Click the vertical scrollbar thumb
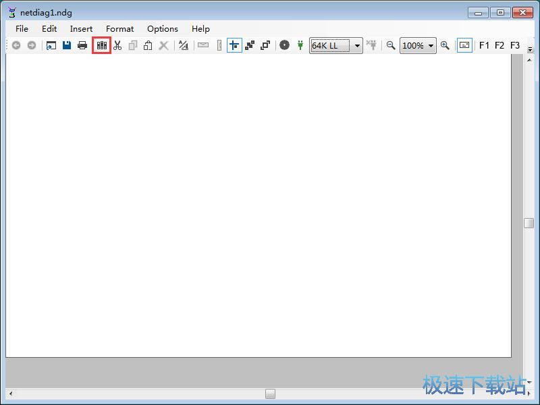Viewport: 540px width, 405px height. (529, 223)
